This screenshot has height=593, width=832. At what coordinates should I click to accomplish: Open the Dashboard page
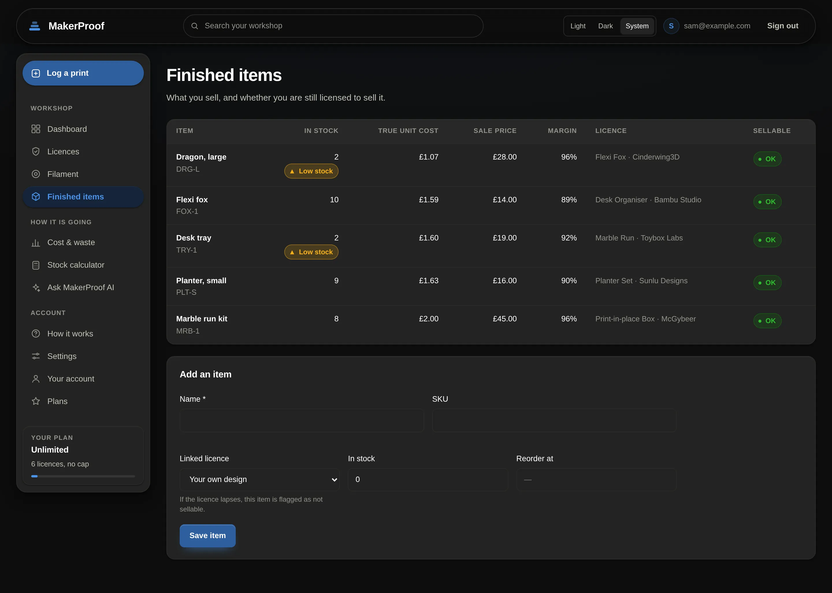click(x=83, y=129)
